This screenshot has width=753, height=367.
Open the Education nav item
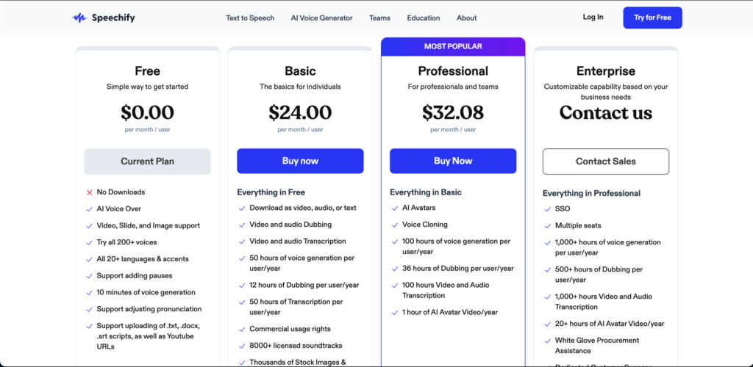coord(424,18)
